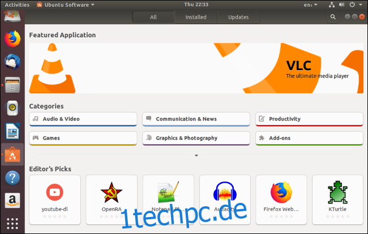Select the OpenRA red star icon
This screenshot has width=368, height=234.
pos(112,193)
